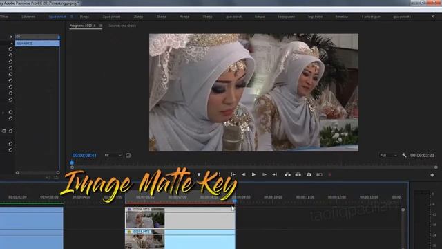Screen dimensions: 442x249
Task: Select the 00058.MTS clip thumbnail in timeline
Action: (145, 241)
